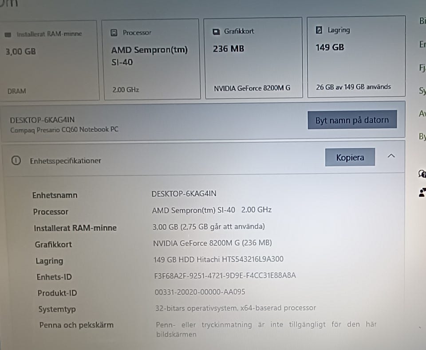The width and height of the screenshot is (426, 350).
Task: Select the Enhetsnamn value DESKTOP-6KAG4IN
Action: click(x=184, y=194)
